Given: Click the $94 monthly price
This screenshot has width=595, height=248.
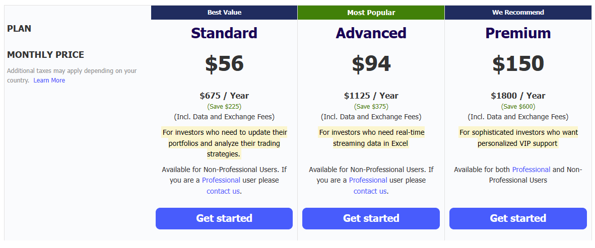Looking at the screenshot, I should pyautogui.click(x=371, y=64).
